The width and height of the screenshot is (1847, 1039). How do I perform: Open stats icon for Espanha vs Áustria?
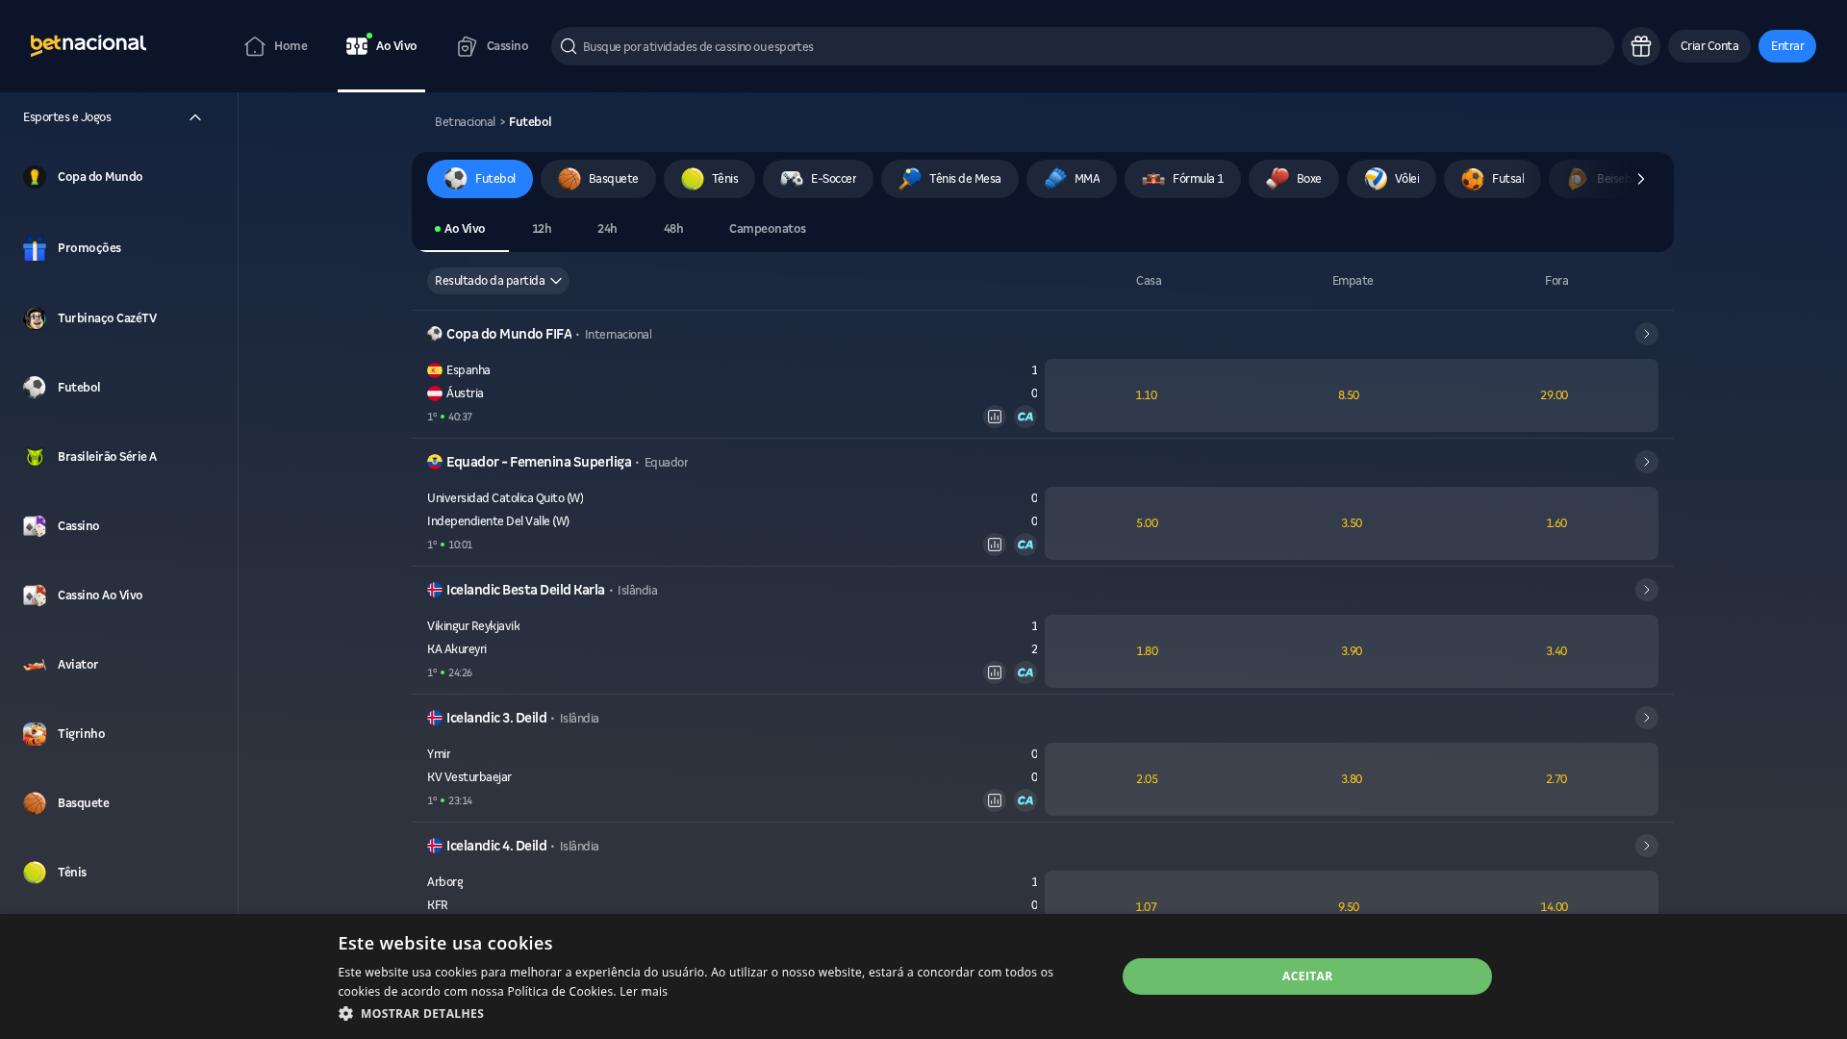(995, 417)
